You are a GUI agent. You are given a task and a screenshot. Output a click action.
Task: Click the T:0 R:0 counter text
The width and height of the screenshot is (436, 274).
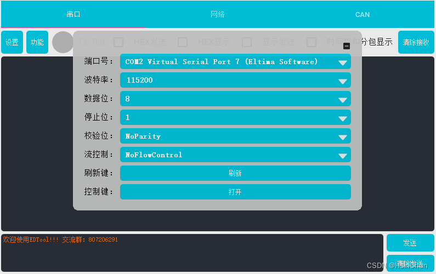tap(91, 42)
